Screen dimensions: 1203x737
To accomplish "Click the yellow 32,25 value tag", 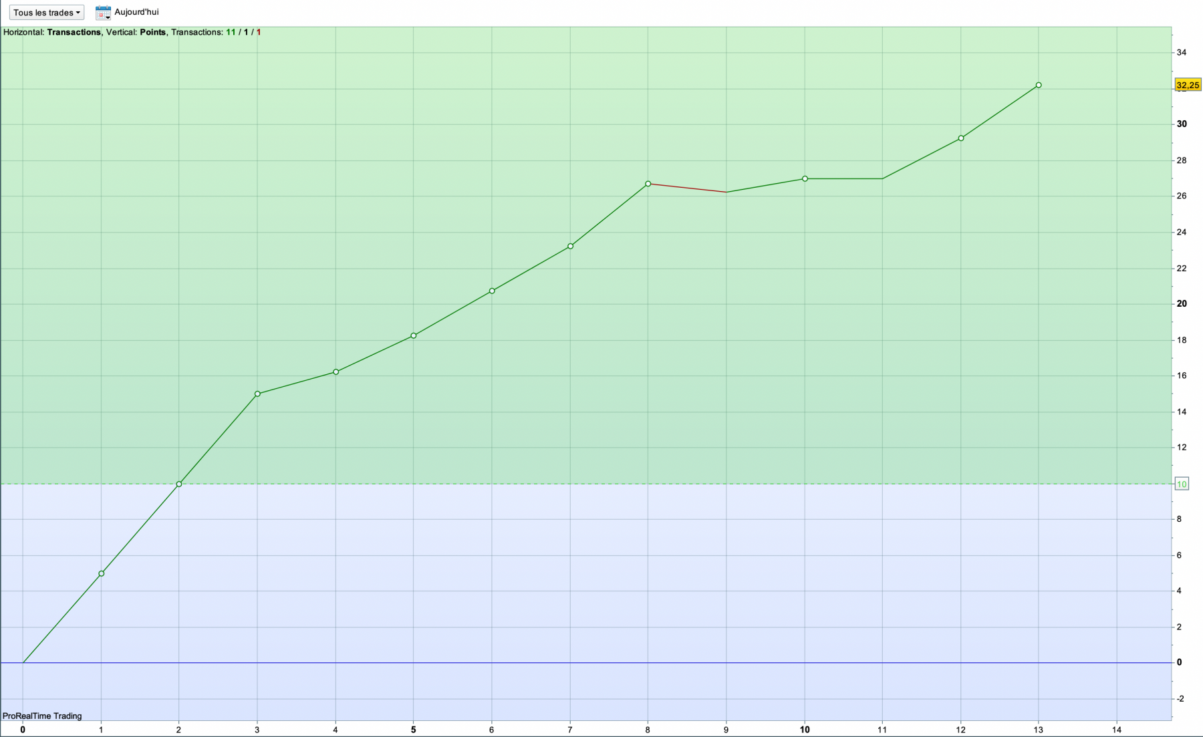I will (x=1188, y=85).
